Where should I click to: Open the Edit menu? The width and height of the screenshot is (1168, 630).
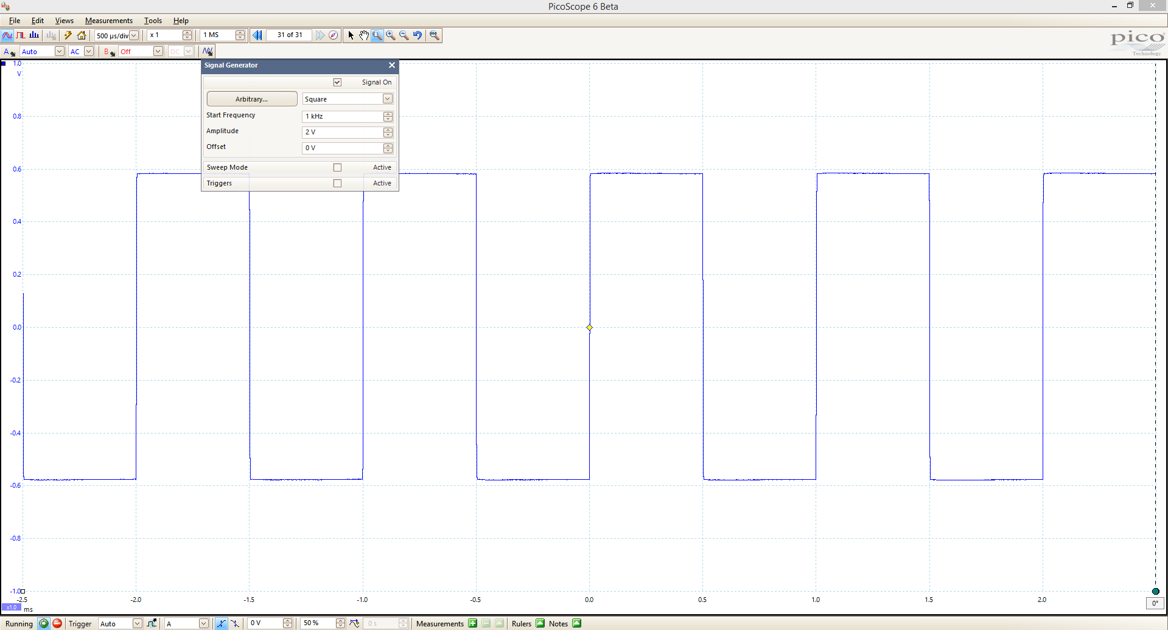pyautogui.click(x=38, y=21)
